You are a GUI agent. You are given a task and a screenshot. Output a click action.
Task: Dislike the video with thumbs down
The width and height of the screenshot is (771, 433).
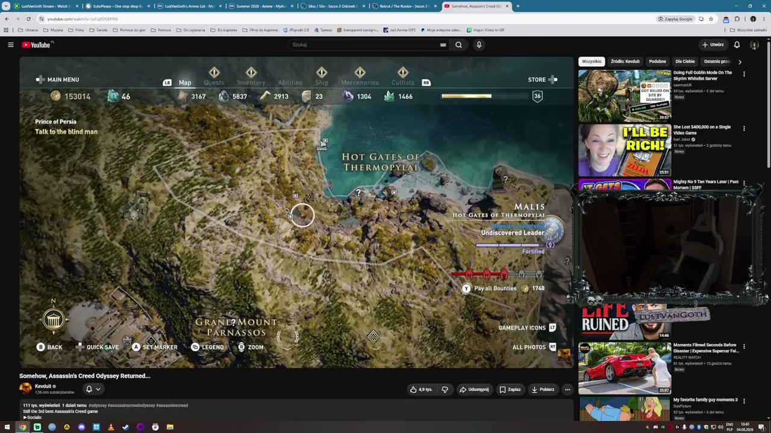point(445,389)
